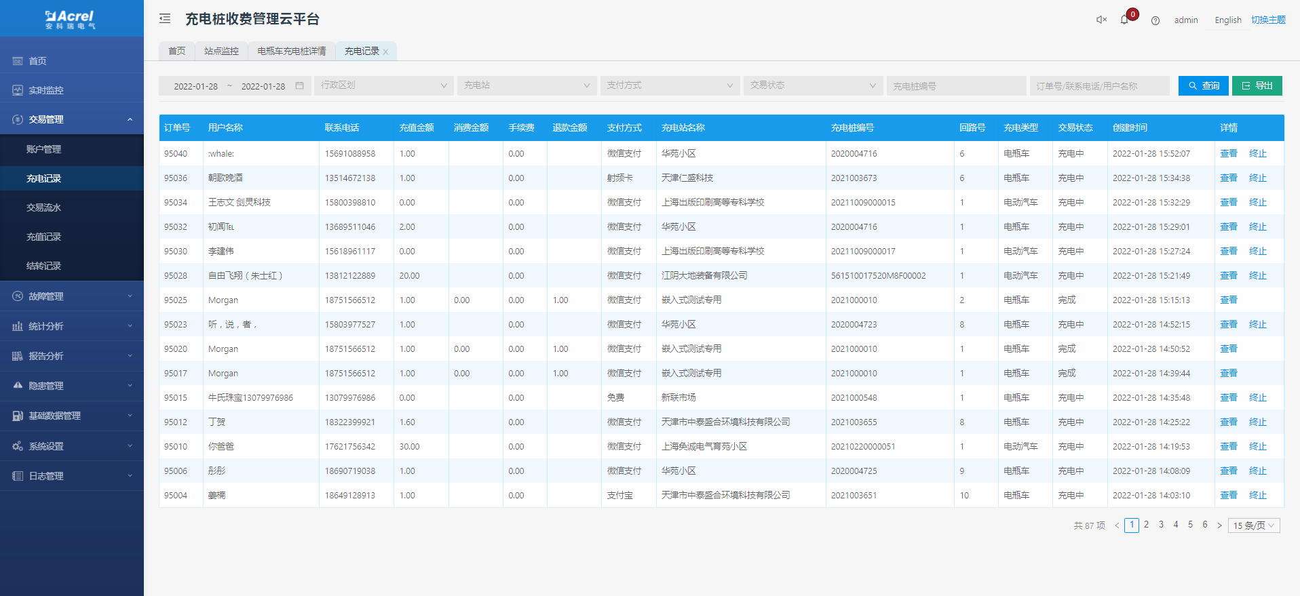Open the notification bell
This screenshot has height=596, width=1300.
point(1124,20)
